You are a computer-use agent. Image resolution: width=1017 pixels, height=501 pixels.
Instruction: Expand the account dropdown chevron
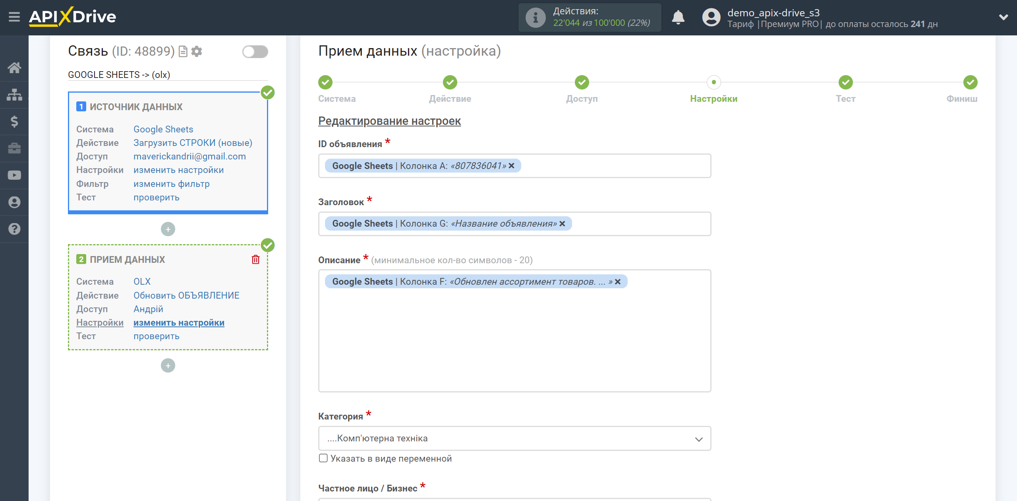[x=1003, y=17]
